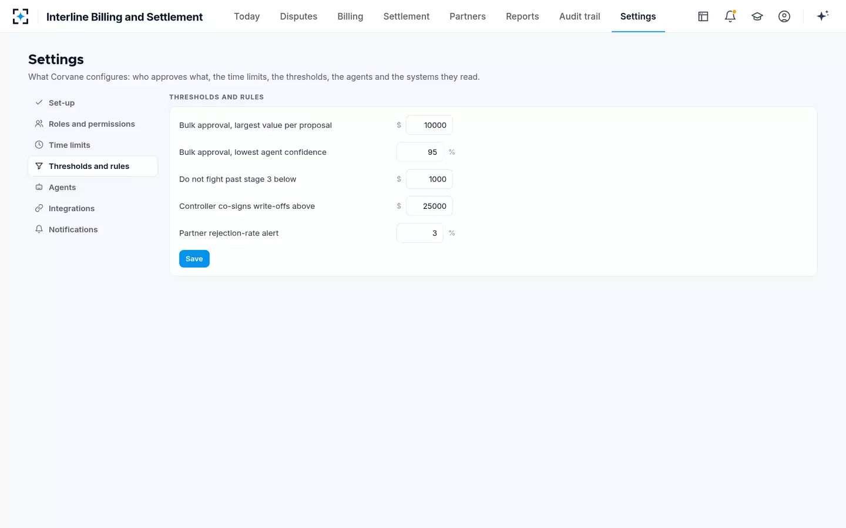846x528 pixels.
Task: View the Partners tab
Action: (468, 16)
